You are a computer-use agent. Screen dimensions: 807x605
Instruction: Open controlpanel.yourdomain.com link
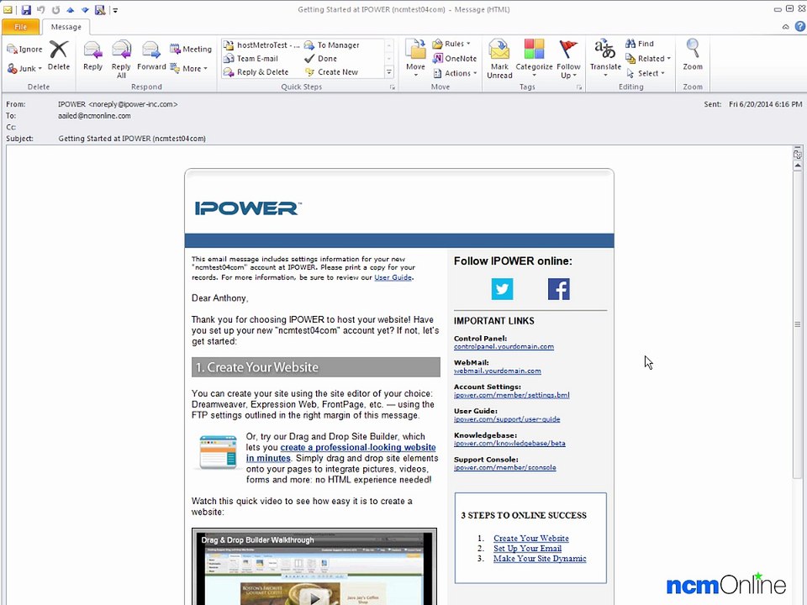504,346
